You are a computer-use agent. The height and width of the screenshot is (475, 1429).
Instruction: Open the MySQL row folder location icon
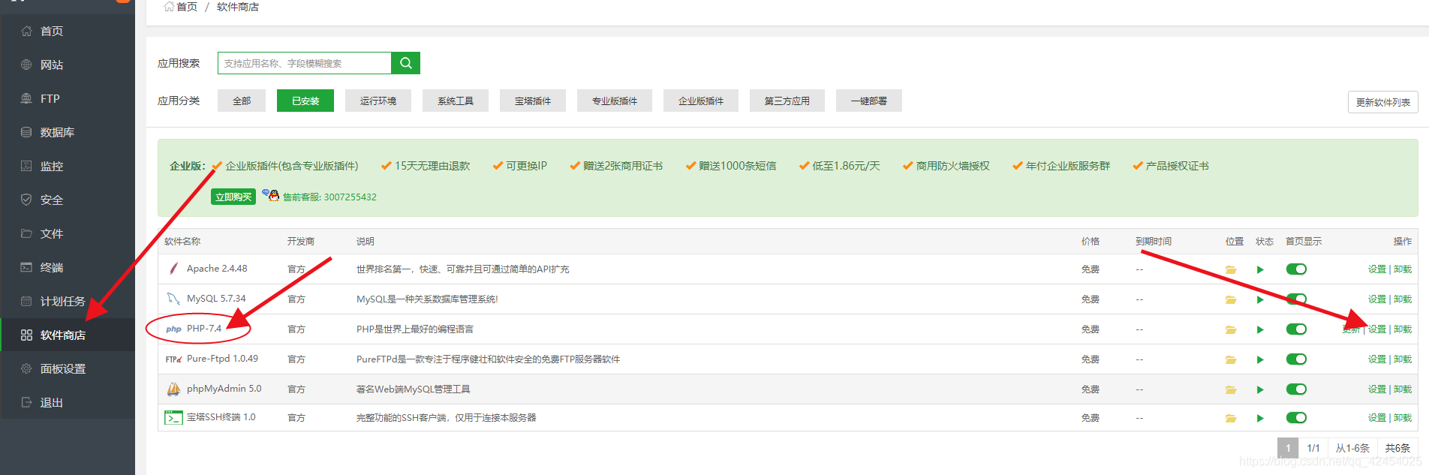coord(1231,299)
